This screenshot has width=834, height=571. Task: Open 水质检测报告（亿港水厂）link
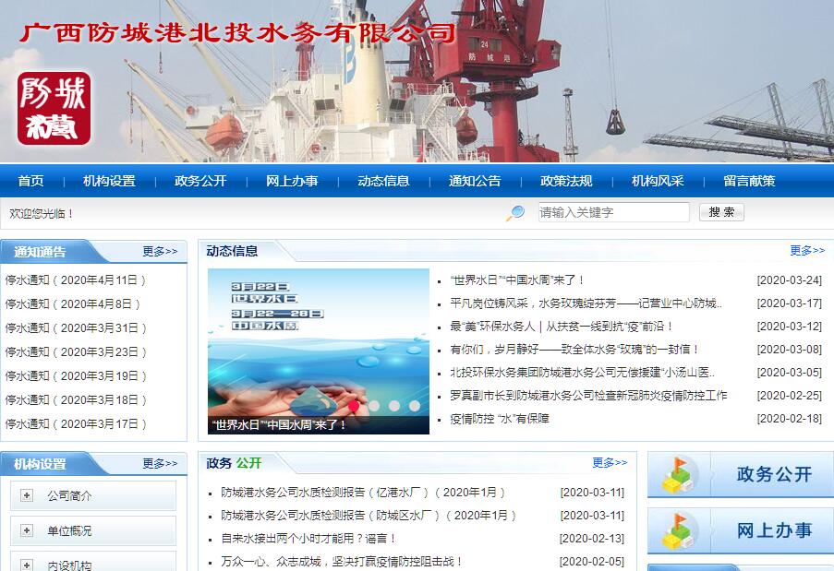point(363,493)
